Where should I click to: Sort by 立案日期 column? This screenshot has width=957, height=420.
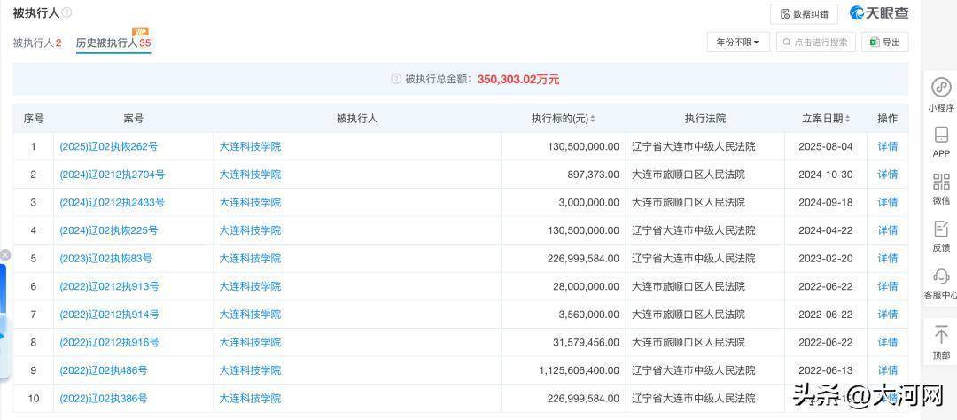(x=848, y=119)
